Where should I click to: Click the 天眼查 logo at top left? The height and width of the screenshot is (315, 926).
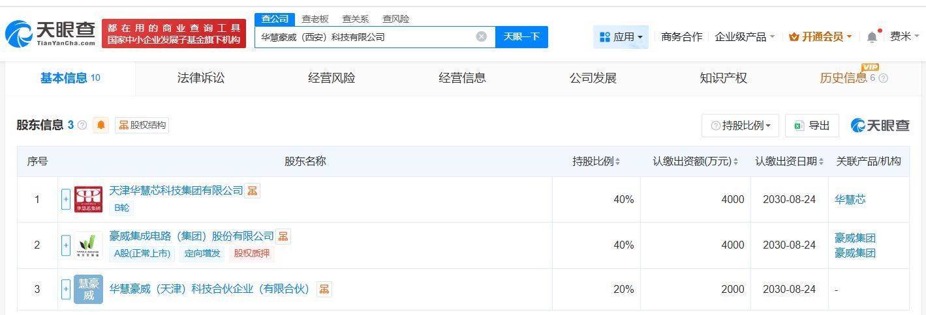click(50, 33)
